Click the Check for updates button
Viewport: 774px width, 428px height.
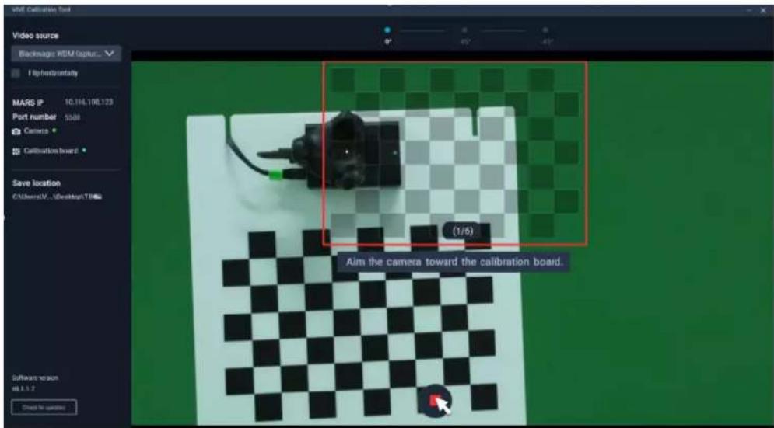[44, 407]
